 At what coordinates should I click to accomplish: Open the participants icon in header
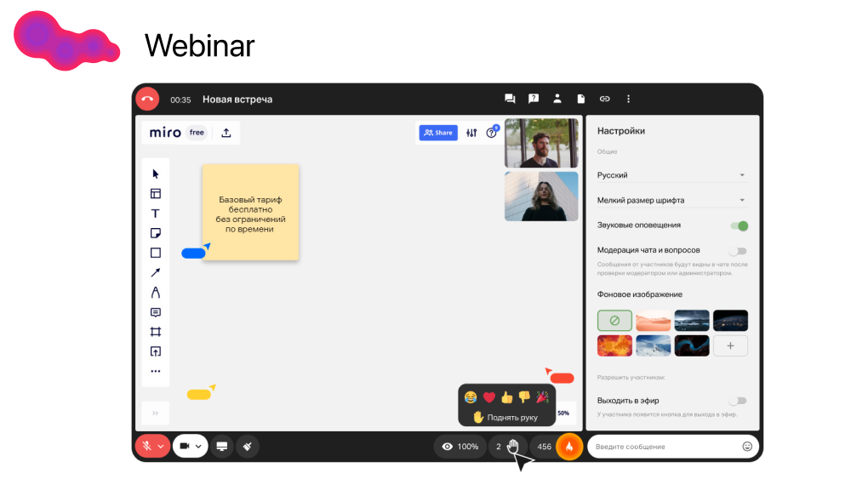[557, 99]
